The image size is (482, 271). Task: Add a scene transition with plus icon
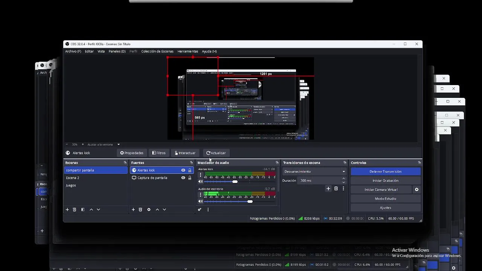(328, 189)
